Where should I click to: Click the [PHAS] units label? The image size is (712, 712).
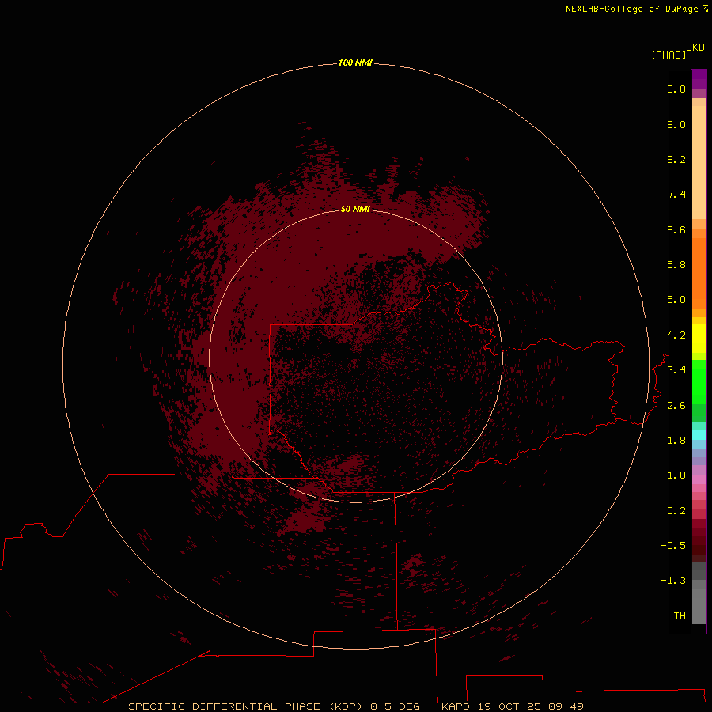click(668, 55)
